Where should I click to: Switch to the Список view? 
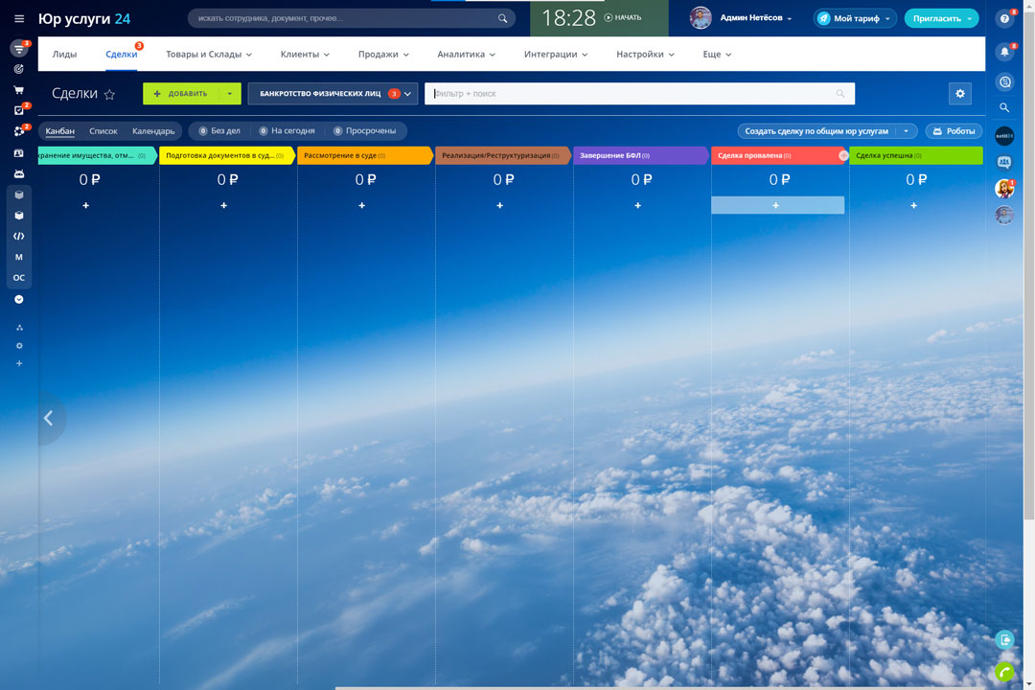point(103,131)
